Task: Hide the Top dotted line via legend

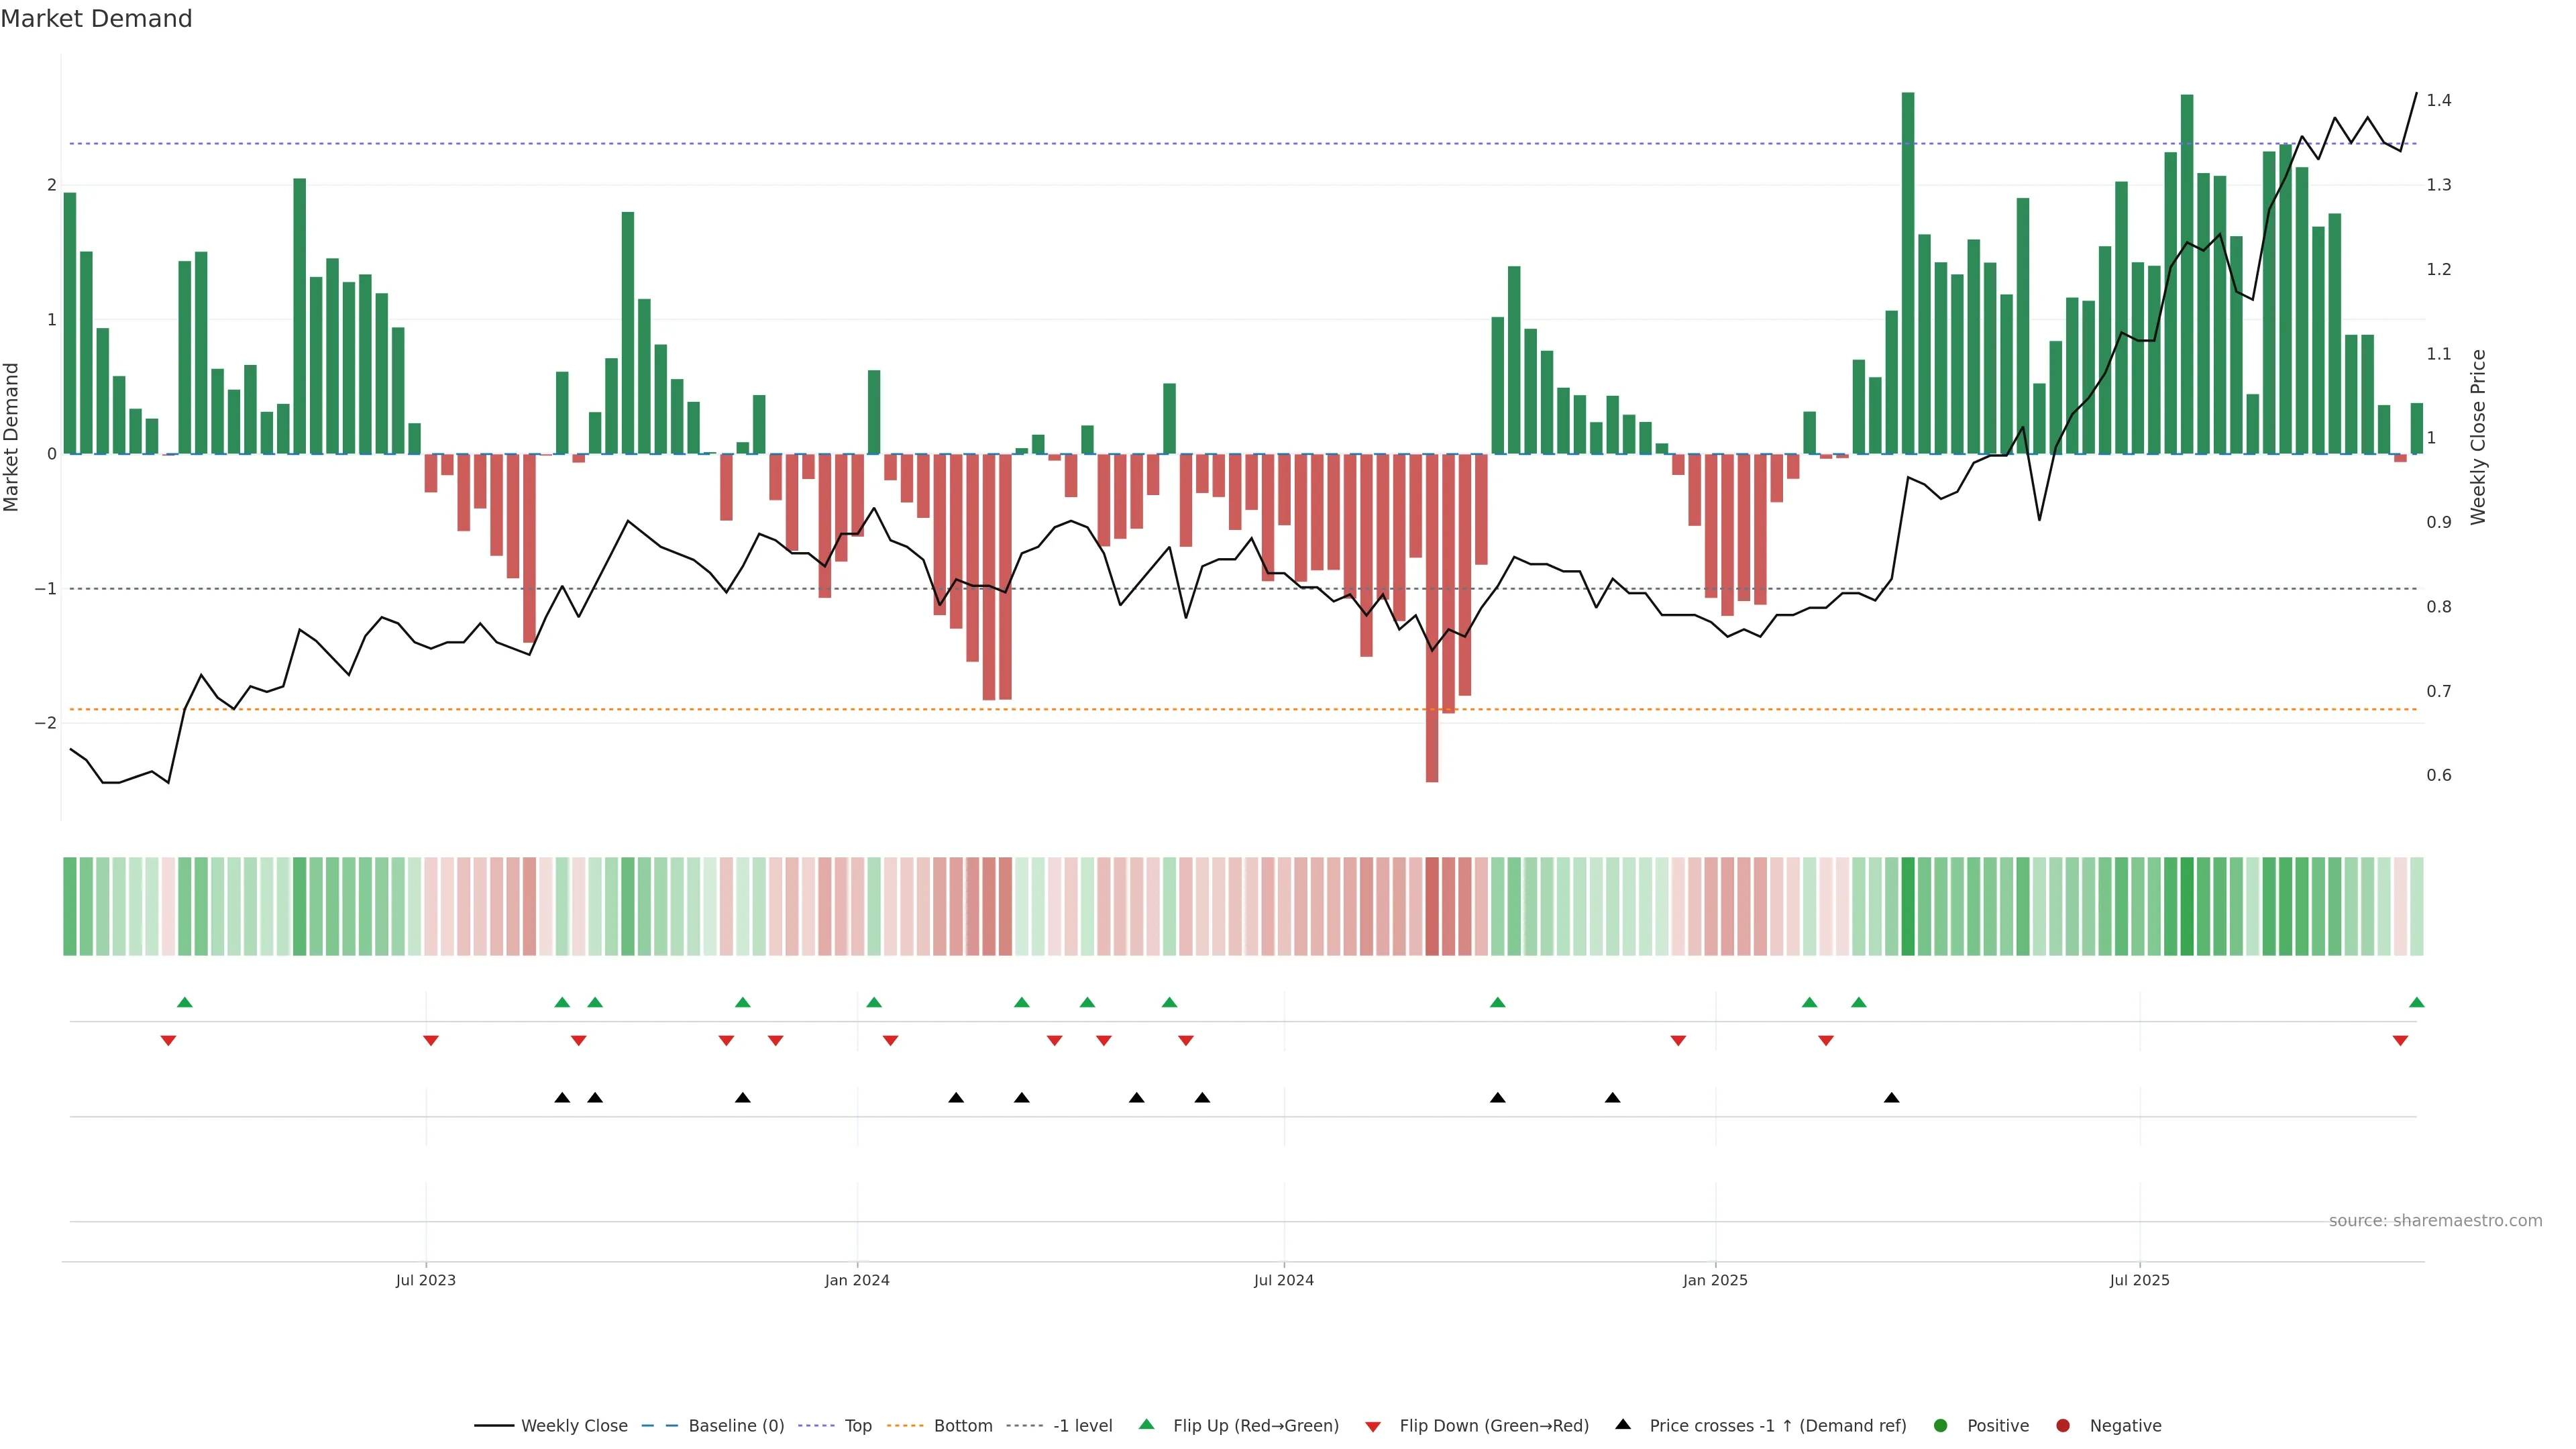Action: [x=857, y=1426]
